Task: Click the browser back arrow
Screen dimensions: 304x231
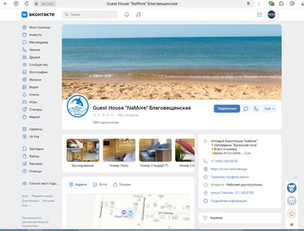Action: (x=6, y=4)
